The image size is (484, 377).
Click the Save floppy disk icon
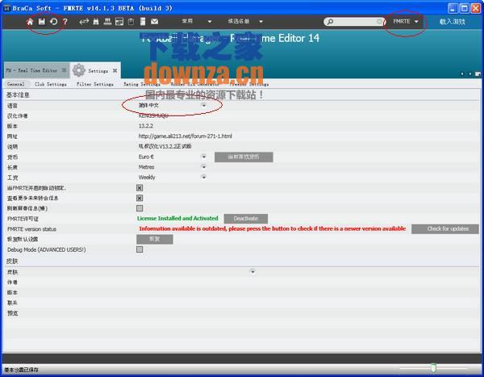tap(42, 21)
